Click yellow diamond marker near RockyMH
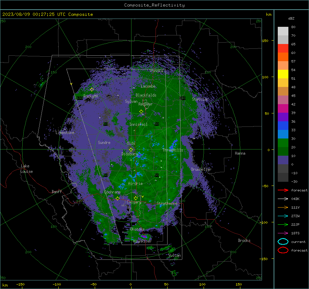This screenshot has width=309, height=289. click(x=92, y=90)
